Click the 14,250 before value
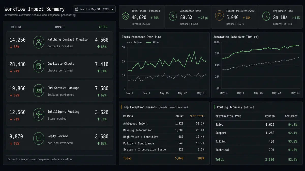Screen dimensions: 305x171 click(x=18, y=40)
